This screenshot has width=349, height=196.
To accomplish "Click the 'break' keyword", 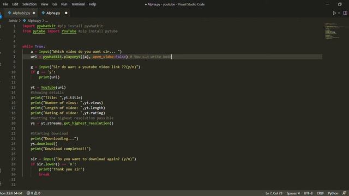I will coord(44,174).
